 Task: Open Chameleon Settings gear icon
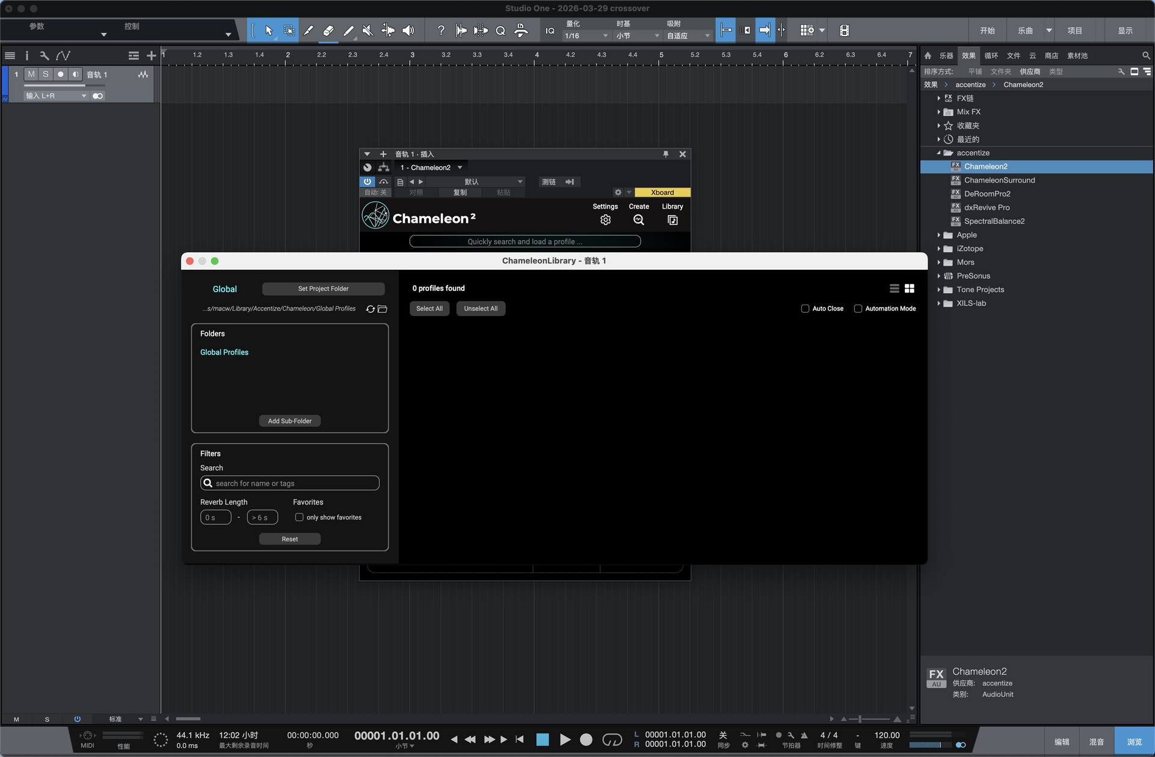[605, 220]
